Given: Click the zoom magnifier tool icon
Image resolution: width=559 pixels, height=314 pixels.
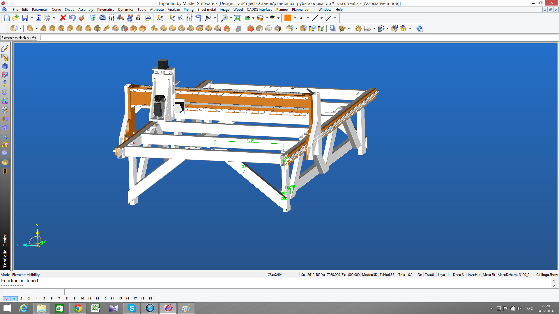Looking at the screenshot, I should 224,18.
